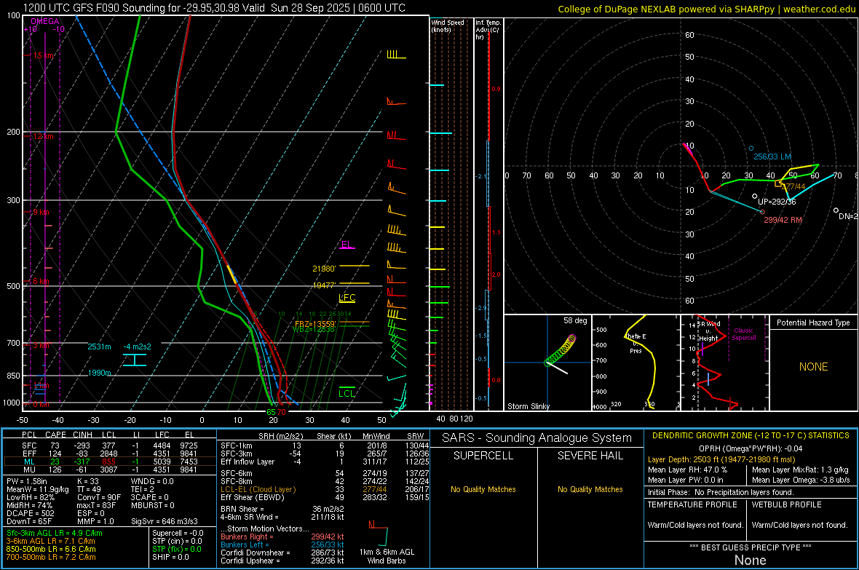Image resolution: width=859 pixels, height=570 pixels.
Task: Select the MU parcel row
Action: (x=110, y=469)
